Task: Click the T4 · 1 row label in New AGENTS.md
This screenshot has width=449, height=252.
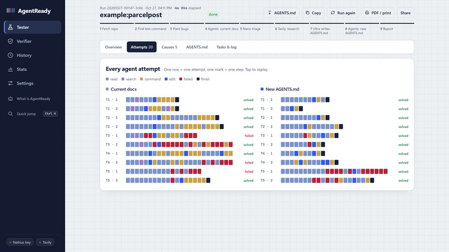Action: 267,154
